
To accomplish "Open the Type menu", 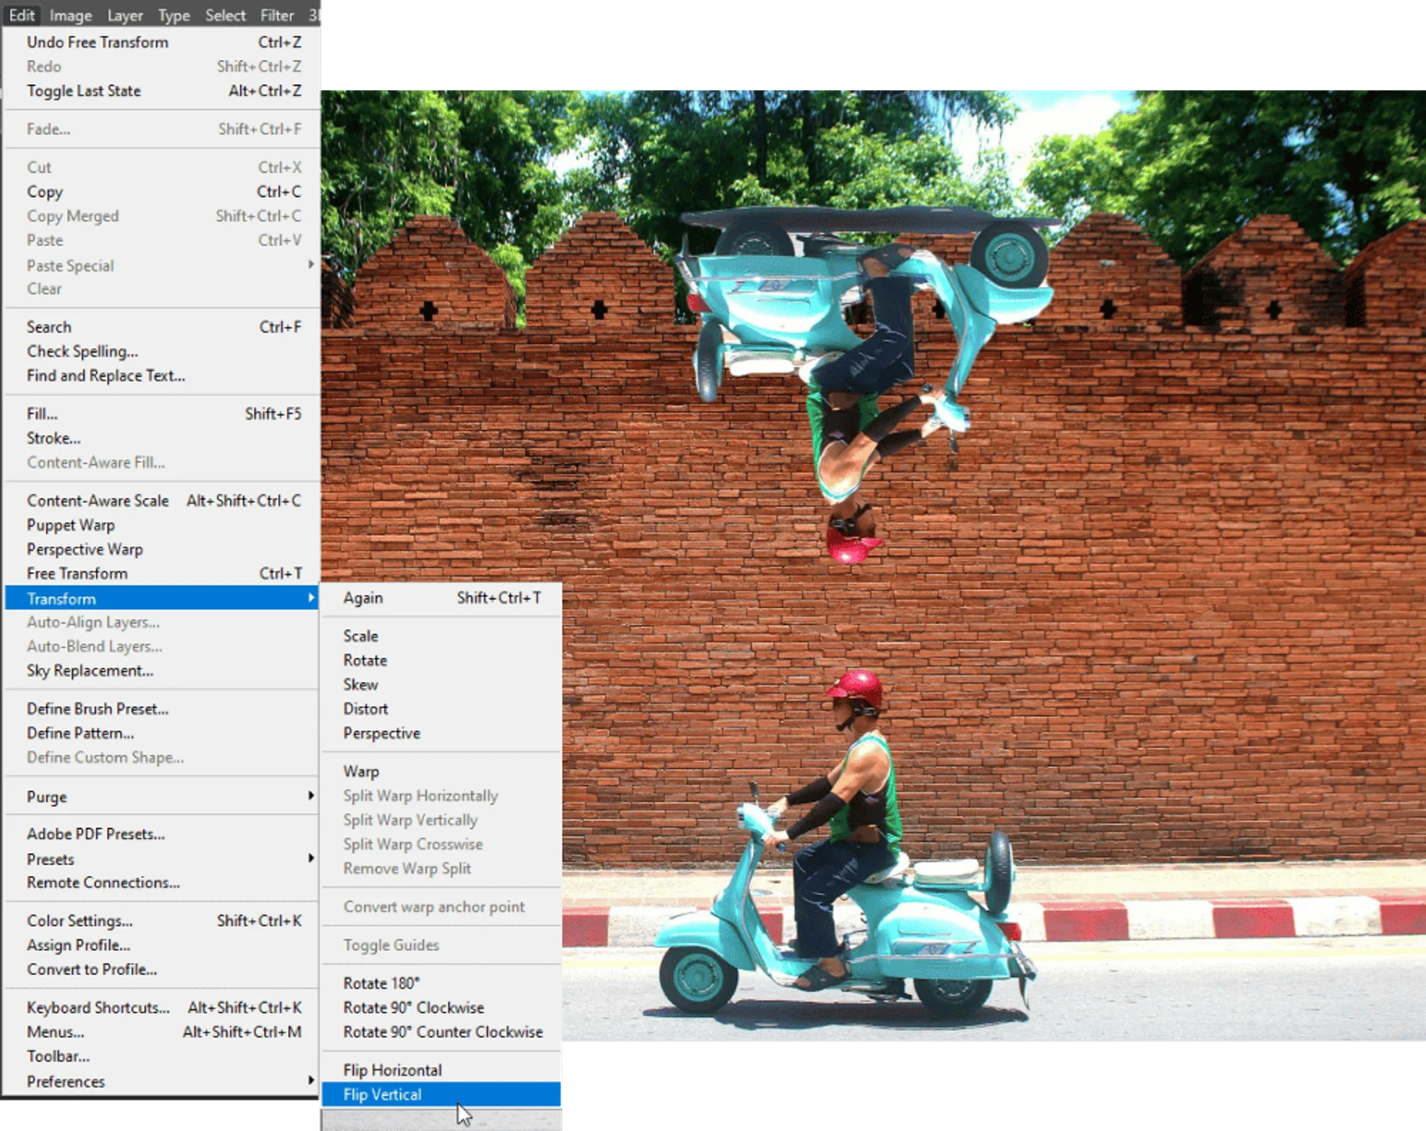I will click(x=174, y=14).
